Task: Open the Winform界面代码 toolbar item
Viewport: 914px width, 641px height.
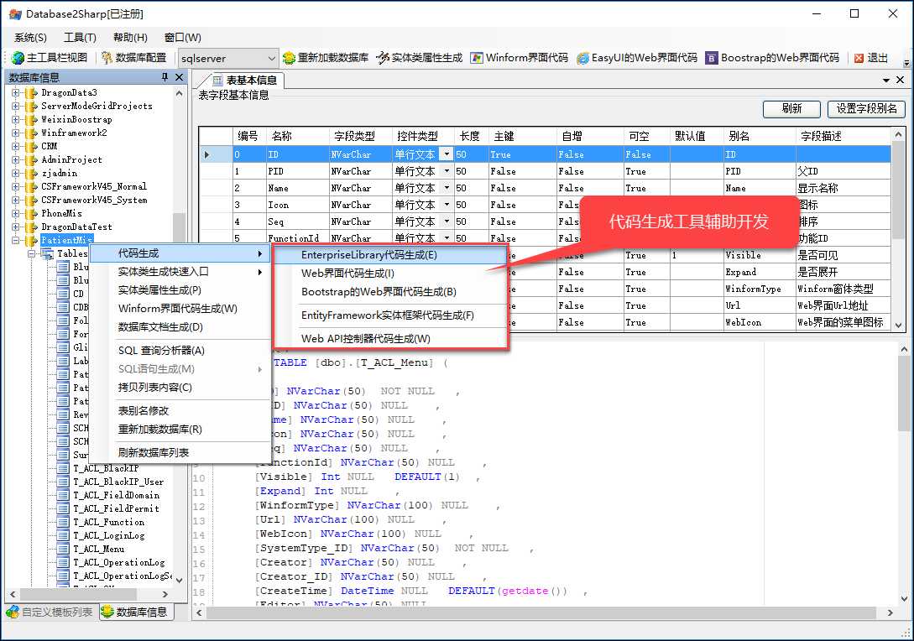Action: (x=519, y=58)
